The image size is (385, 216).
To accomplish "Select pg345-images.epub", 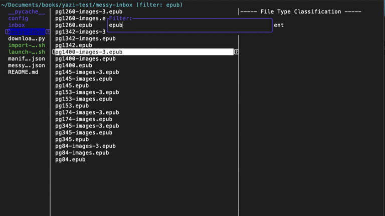I will tap(84, 132).
